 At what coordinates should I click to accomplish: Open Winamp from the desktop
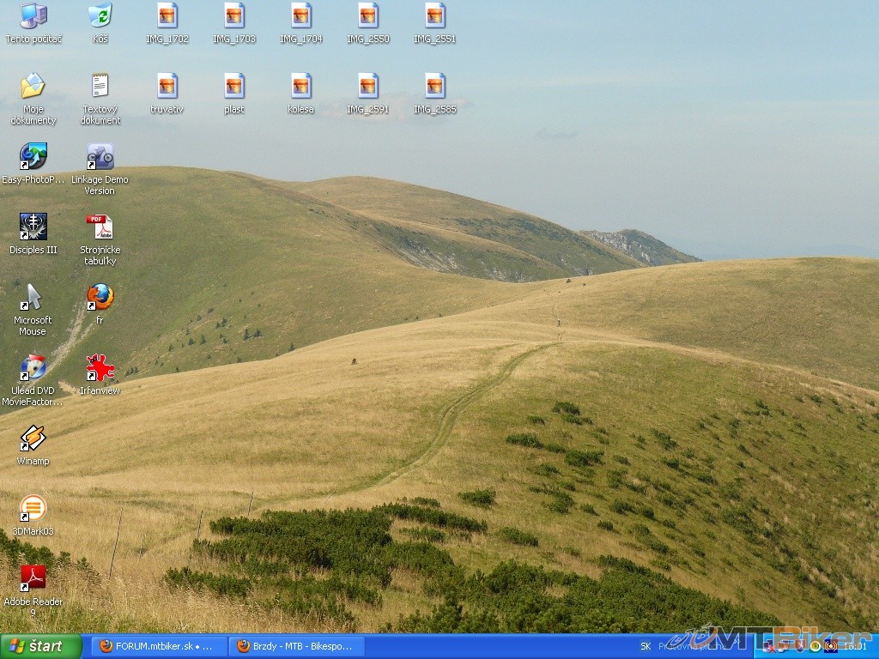click(33, 438)
